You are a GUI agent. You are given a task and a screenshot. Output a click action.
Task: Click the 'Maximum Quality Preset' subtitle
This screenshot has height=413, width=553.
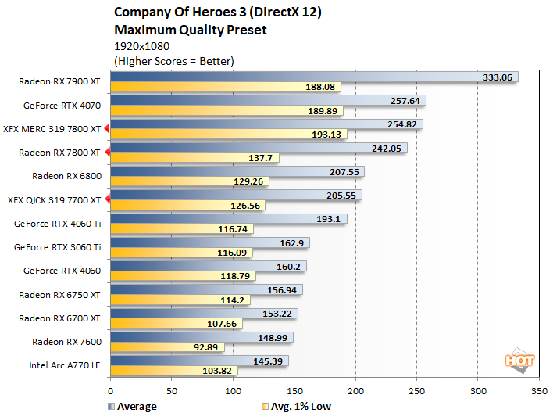tap(191, 30)
